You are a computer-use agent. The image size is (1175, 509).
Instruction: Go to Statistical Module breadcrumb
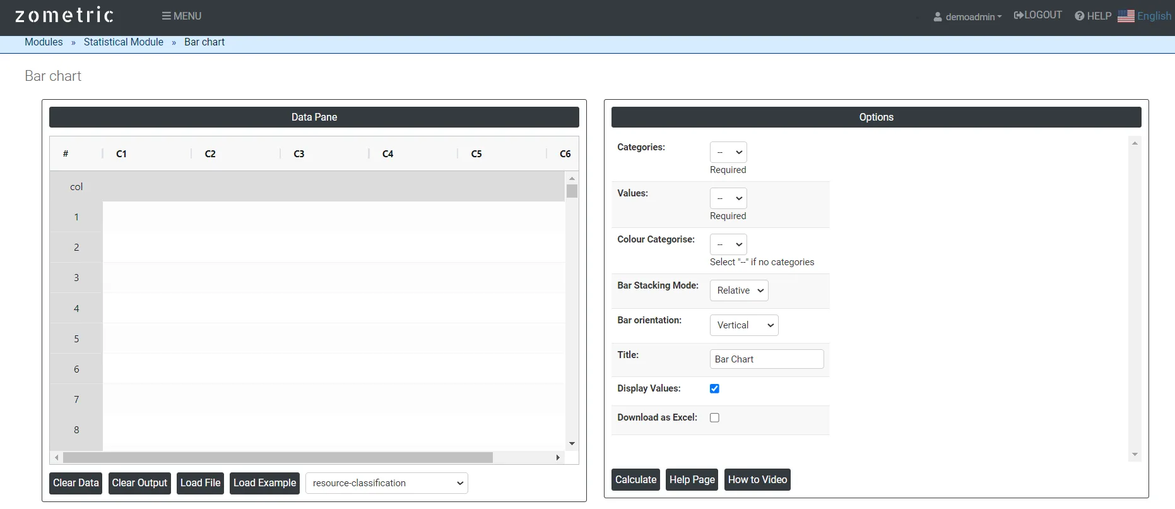[124, 42]
